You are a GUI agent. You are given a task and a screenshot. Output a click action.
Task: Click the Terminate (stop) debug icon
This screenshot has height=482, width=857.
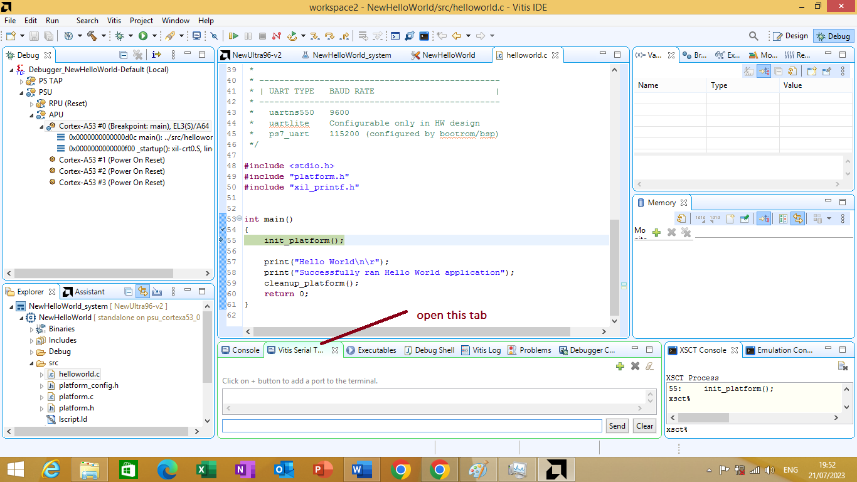tap(263, 36)
